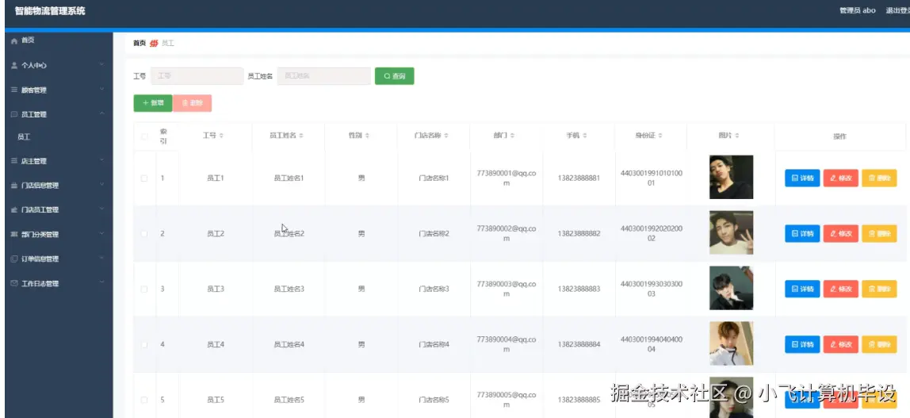Sort by 员工姓名 using header arrows
Screen dimensions: 910x418
[x=301, y=136]
